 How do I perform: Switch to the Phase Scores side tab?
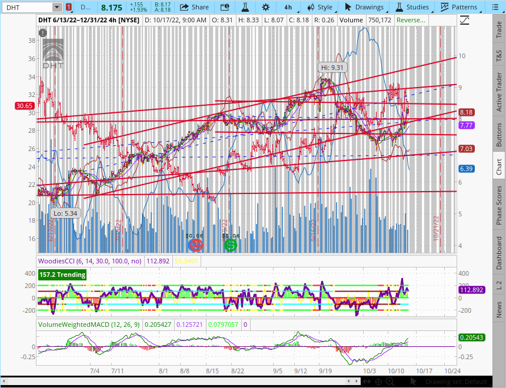pos(499,205)
